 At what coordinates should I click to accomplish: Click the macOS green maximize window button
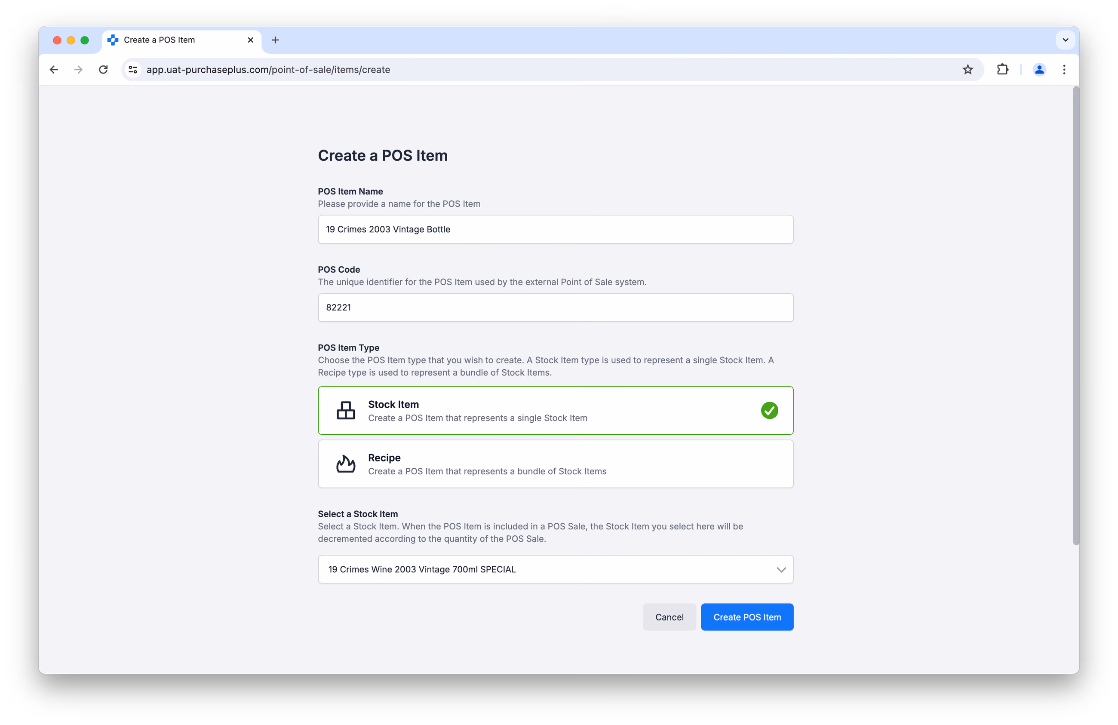[85, 40]
